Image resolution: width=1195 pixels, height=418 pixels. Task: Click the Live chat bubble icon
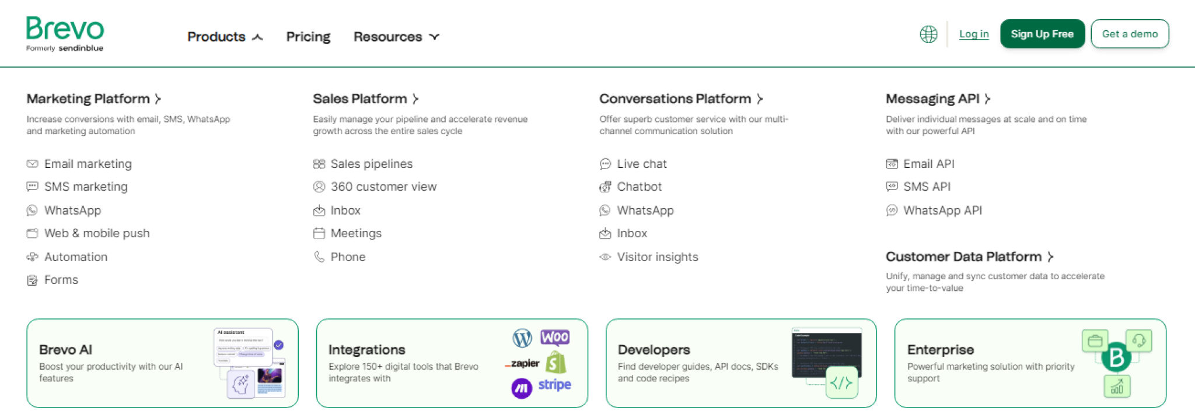click(605, 164)
